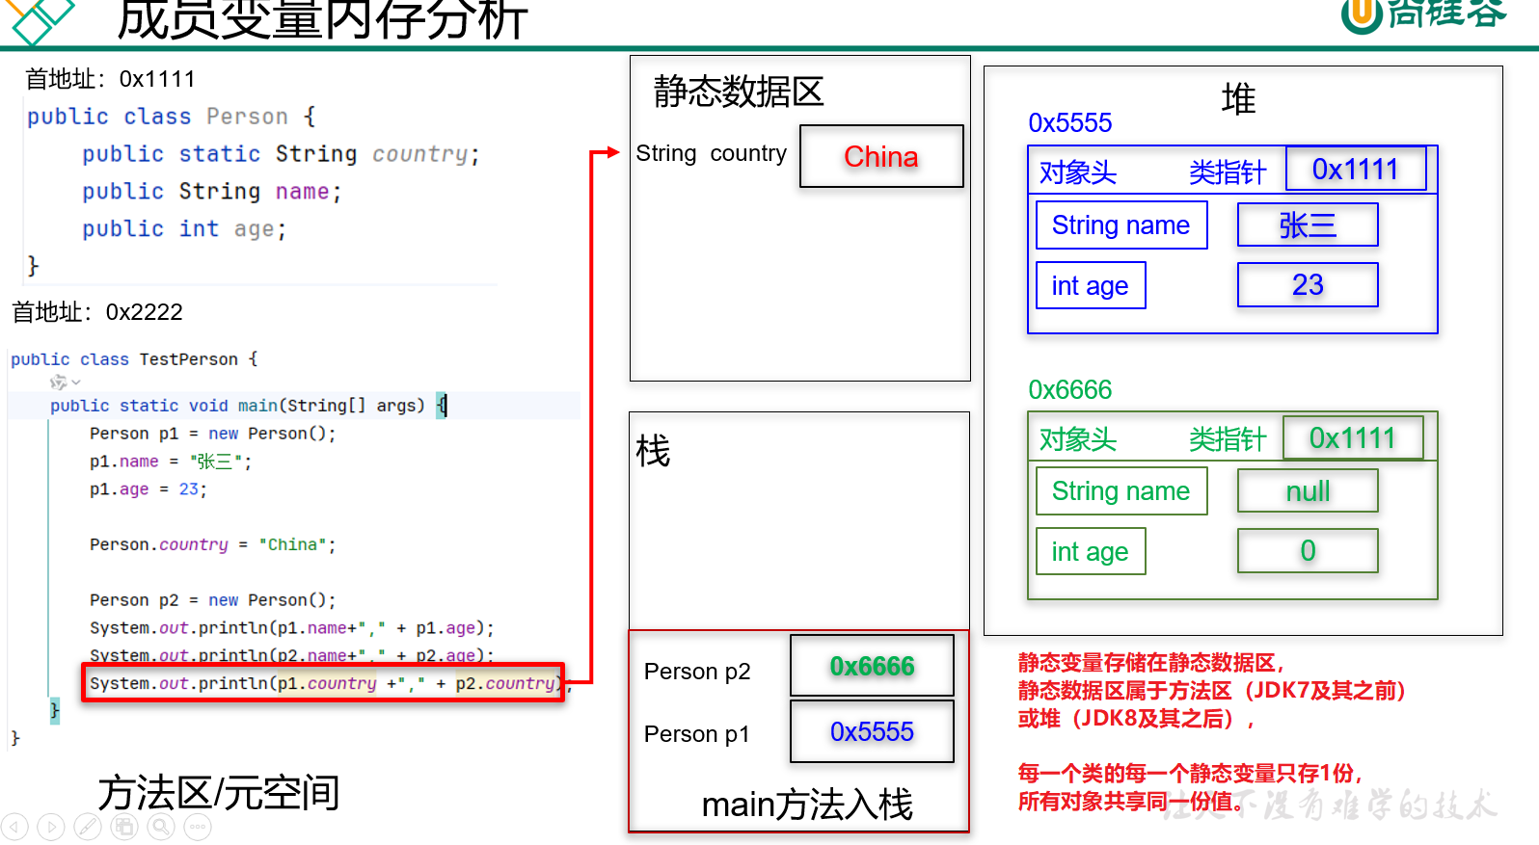Click the println p1.name and p1.age line
The height and width of the screenshot is (845, 1539).
(292, 628)
